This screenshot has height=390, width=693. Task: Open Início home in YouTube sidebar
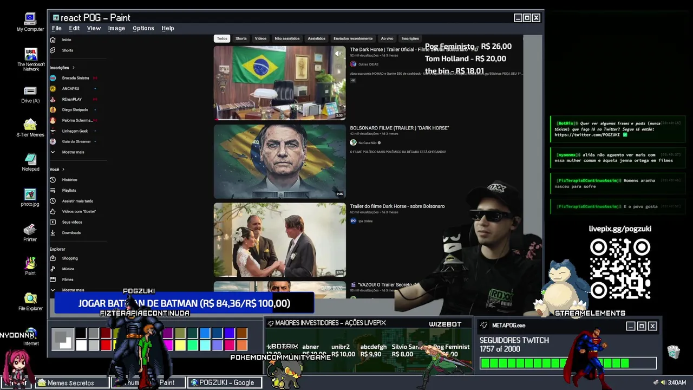coord(62,40)
